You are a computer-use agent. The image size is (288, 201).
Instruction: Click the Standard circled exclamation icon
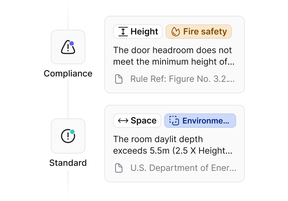67,136
